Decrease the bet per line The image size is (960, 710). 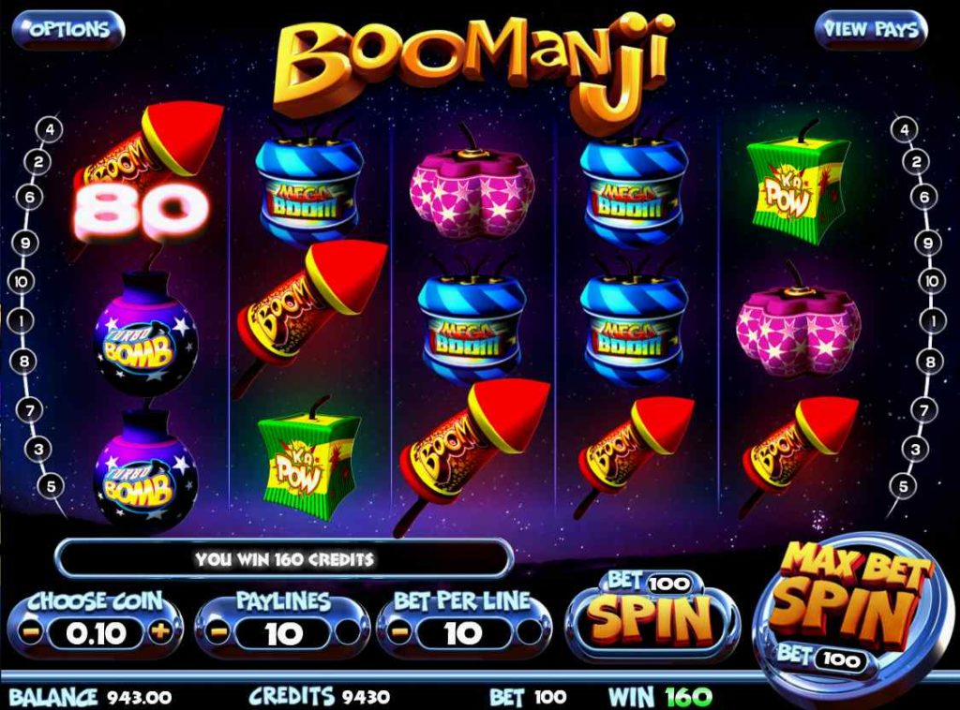(x=399, y=632)
